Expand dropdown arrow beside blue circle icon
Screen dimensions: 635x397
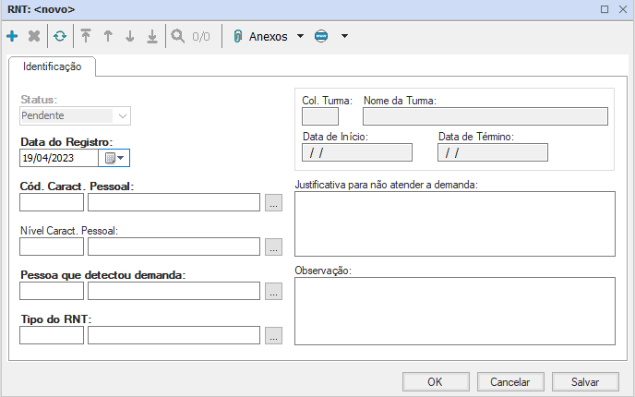click(x=344, y=37)
